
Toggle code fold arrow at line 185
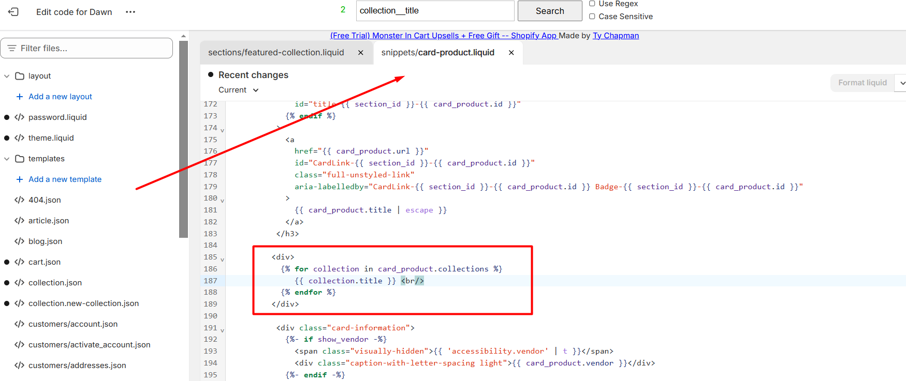pyautogui.click(x=222, y=260)
